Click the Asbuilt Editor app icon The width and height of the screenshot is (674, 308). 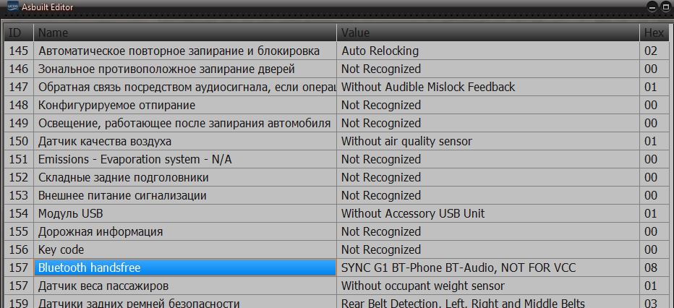(12, 7)
